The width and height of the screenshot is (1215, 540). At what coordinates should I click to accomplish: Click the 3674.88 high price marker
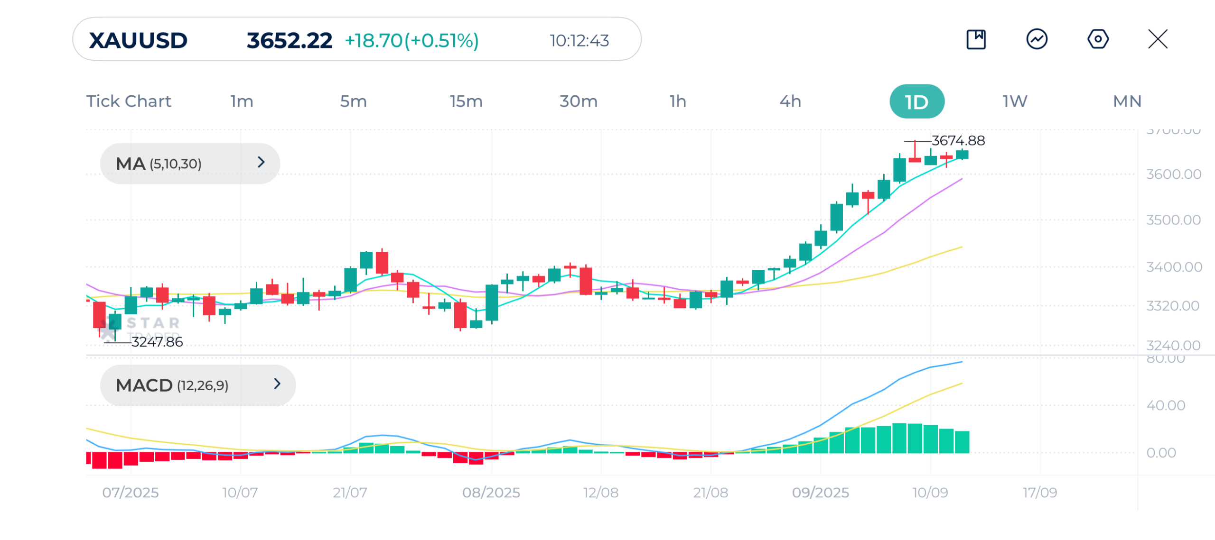958,141
